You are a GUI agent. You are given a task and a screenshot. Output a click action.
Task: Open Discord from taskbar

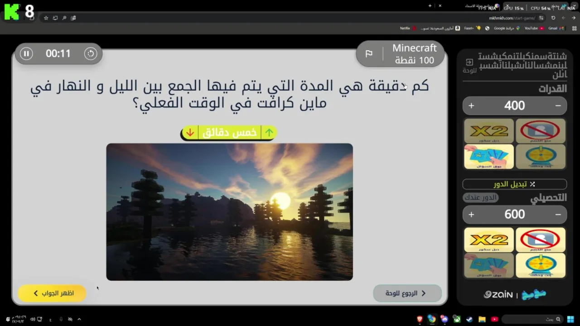(444, 319)
